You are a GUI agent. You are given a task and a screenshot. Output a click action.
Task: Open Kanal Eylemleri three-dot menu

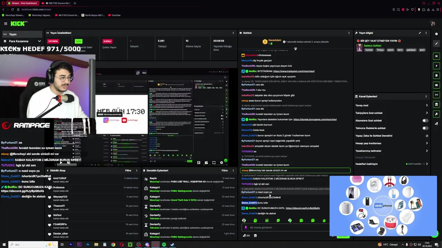tap(426, 96)
